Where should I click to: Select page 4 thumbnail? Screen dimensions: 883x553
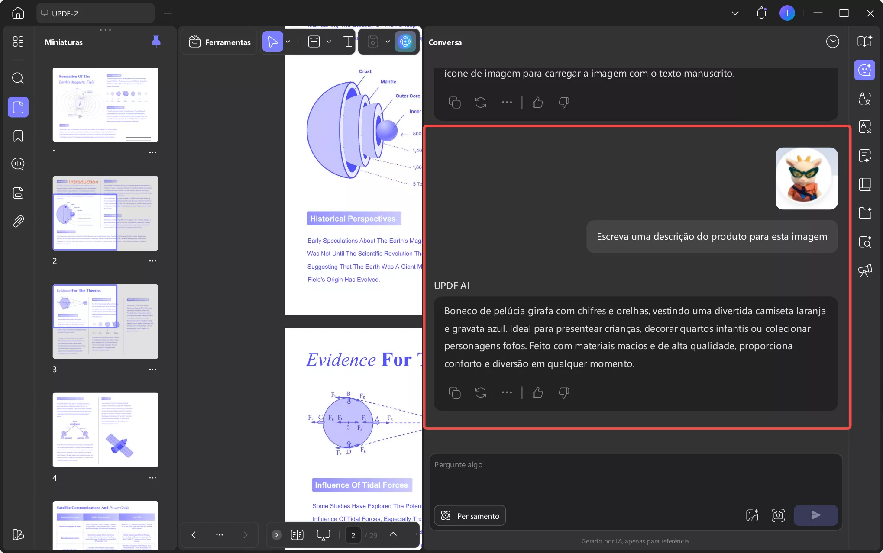coord(105,430)
